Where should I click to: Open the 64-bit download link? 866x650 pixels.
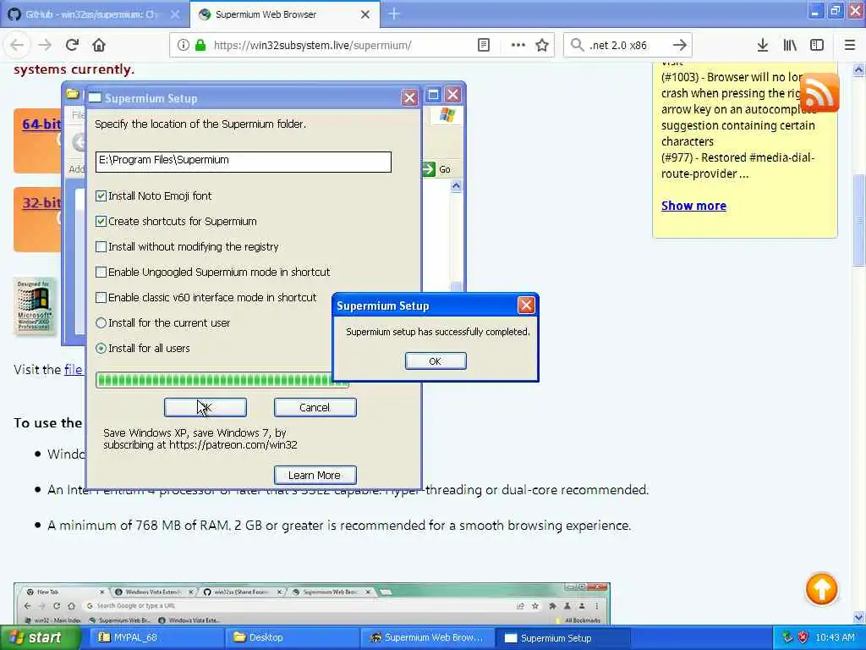41,124
